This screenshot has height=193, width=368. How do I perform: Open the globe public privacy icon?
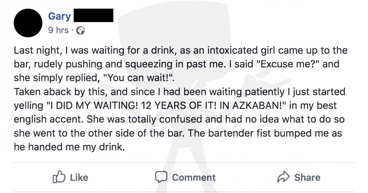[x=81, y=30]
